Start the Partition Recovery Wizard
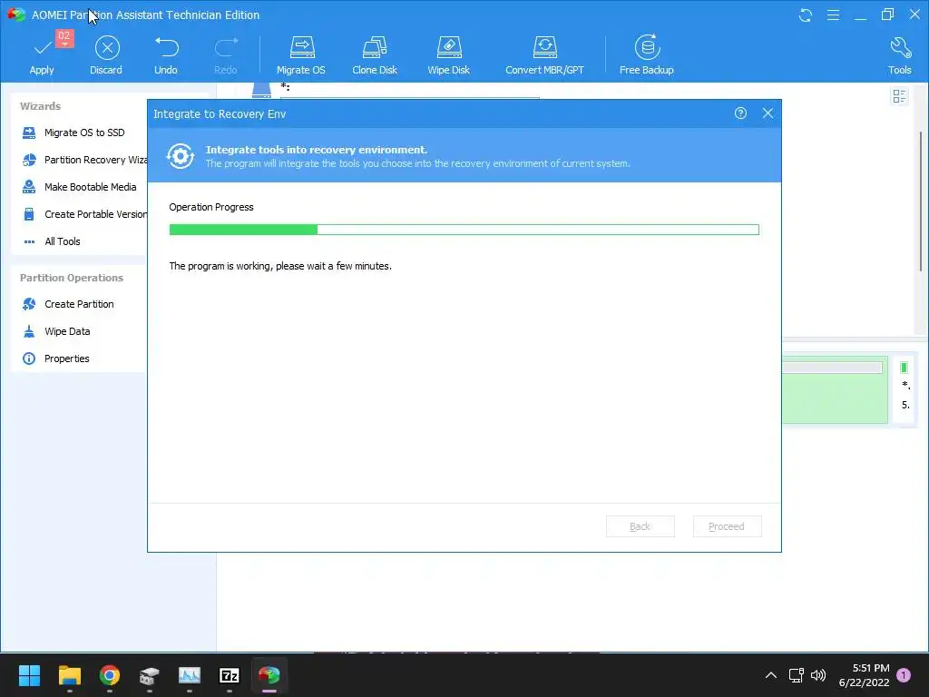The width and height of the screenshot is (929, 697). click(x=84, y=160)
